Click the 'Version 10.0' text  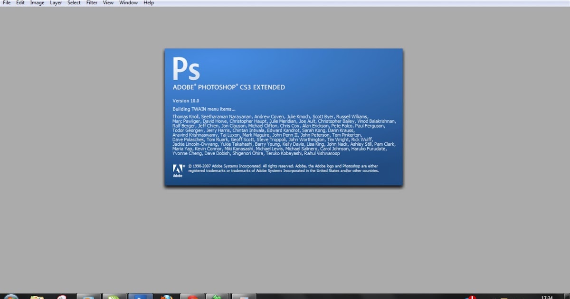[x=186, y=101]
